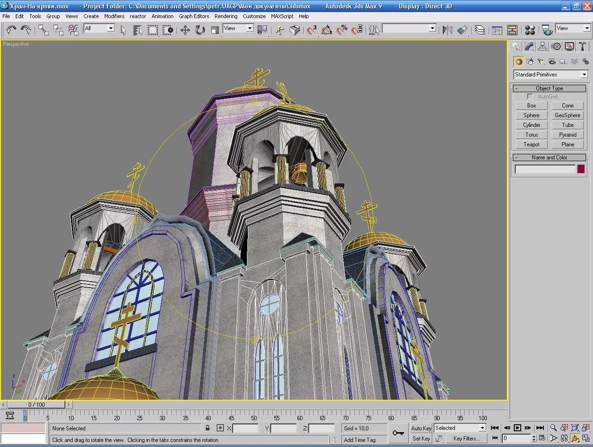Open the selection filter All dropdown
Image resolution: width=593 pixels, height=447 pixels.
pos(99,28)
